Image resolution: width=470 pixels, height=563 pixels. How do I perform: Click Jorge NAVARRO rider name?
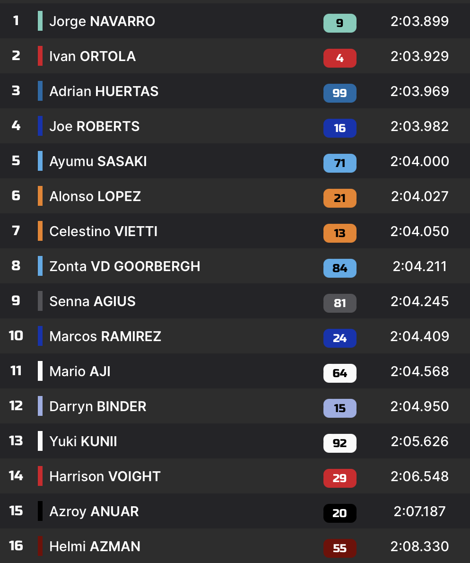click(102, 21)
